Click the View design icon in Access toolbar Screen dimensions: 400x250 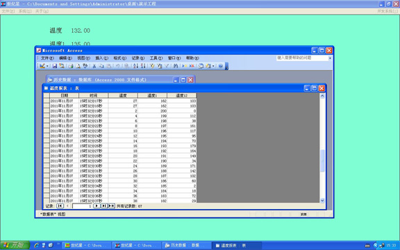point(42,66)
